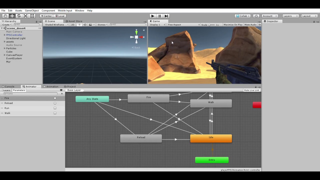Open the GameObject menu
Screen dimensions: 320x180
pos(32,10)
